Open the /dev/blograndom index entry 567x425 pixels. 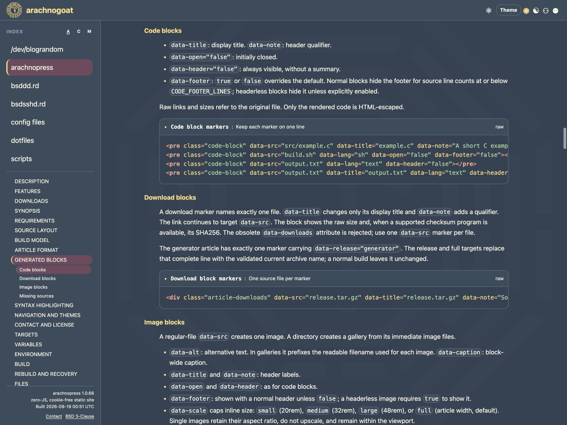click(50, 49)
